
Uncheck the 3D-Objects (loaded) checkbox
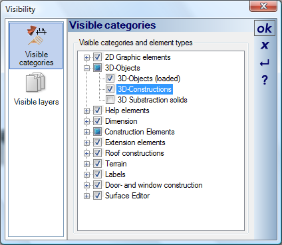click(x=110, y=79)
